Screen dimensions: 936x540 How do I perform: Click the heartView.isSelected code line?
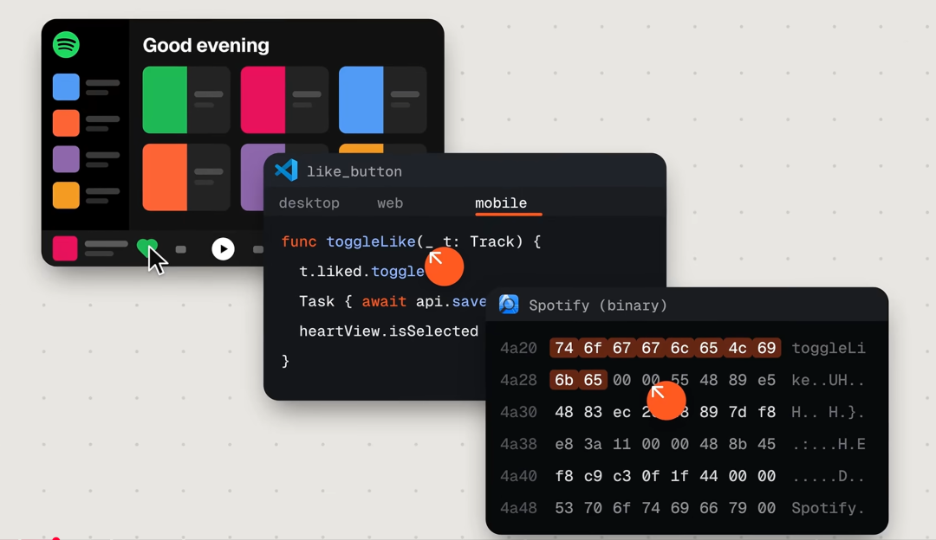pyautogui.click(x=388, y=331)
